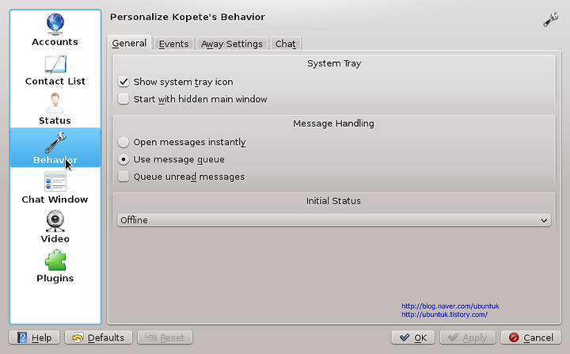Screen dimensions: 570x354
Task: Click the Help button
Action: [34, 337]
